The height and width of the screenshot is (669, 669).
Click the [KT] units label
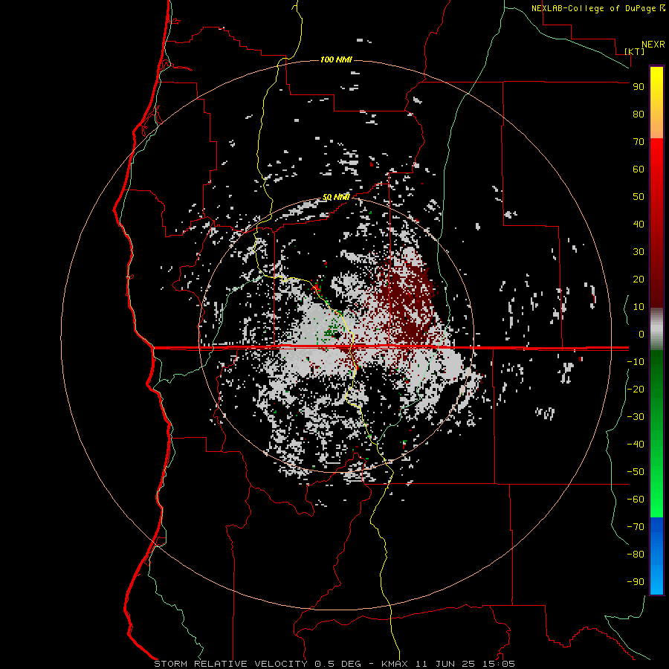[x=635, y=51]
